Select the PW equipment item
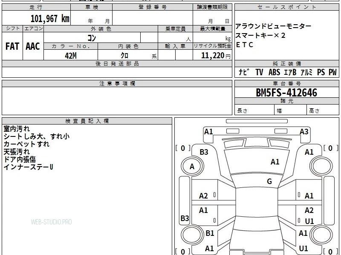Screen dimensions: 341x255 pos(332,72)
